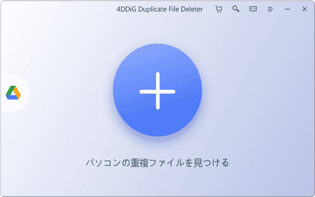The width and height of the screenshot is (315, 197).
Task: Open the hamburger menu icon
Action: (x=270, y=9)
